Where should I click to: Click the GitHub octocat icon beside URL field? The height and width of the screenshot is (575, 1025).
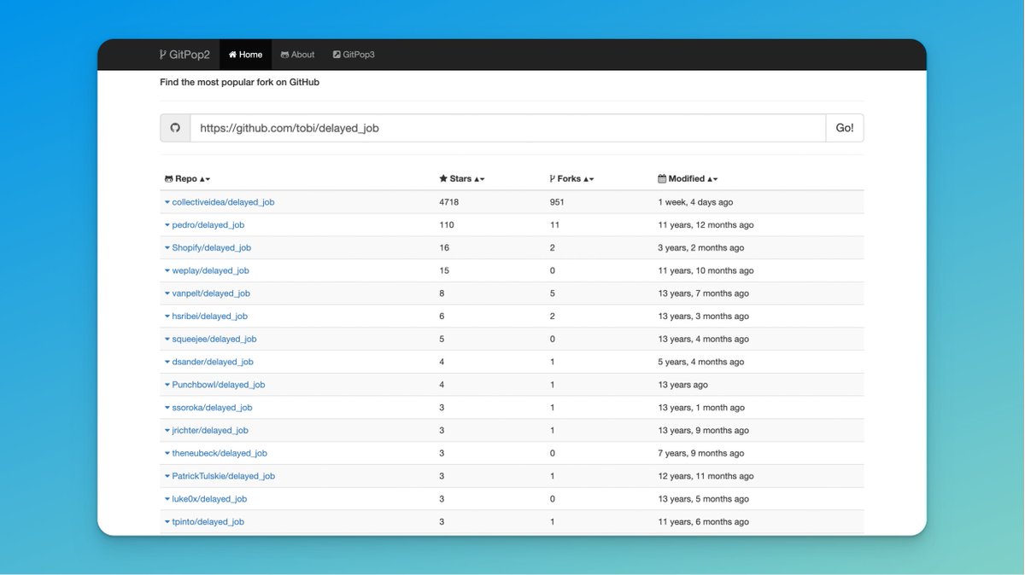pos(175,128)
